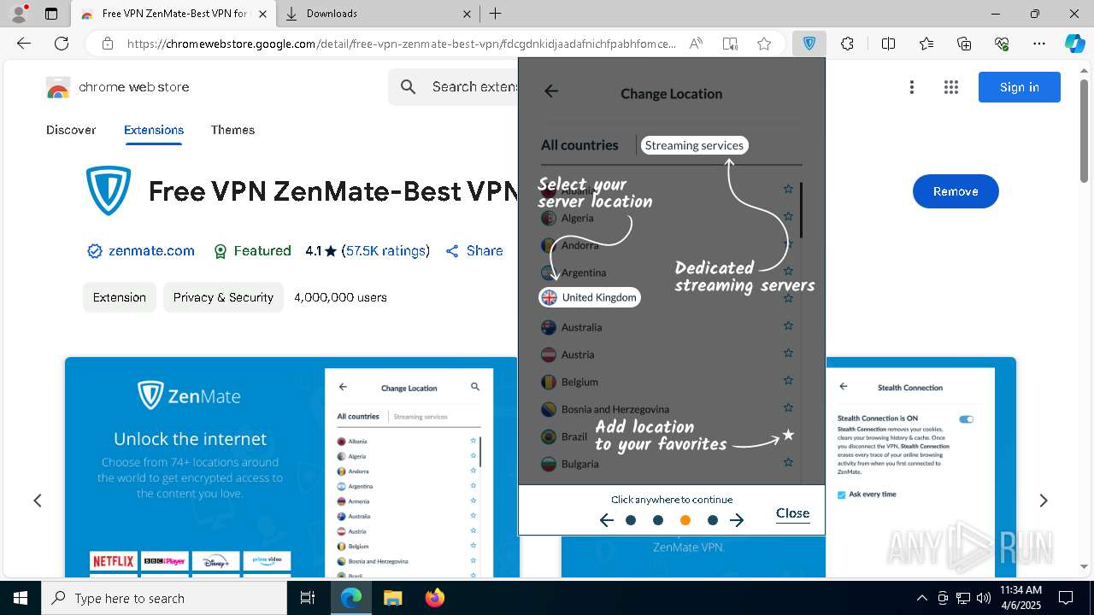Click the taskbar search box

tap(164, 598)
